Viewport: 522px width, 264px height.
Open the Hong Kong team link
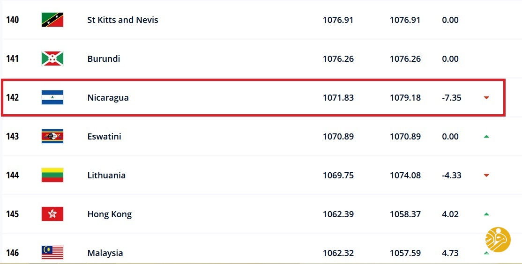110,214
